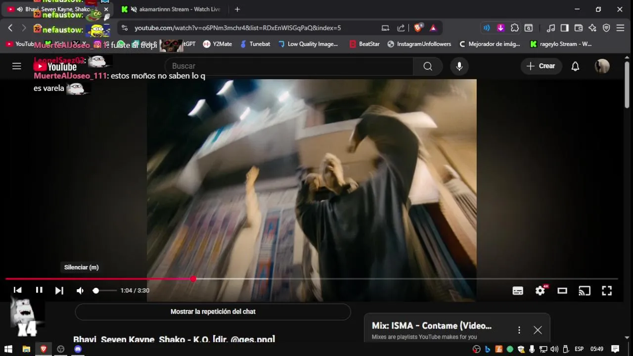Click the red video progress bar scrubber
The image size is (633, 356).
[193, 279]
